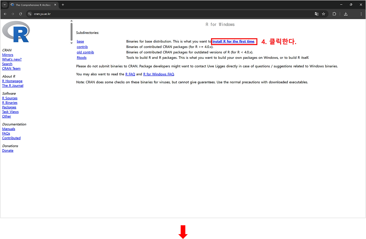Open the tab search dropdown arrow

(x=4, y=5)
